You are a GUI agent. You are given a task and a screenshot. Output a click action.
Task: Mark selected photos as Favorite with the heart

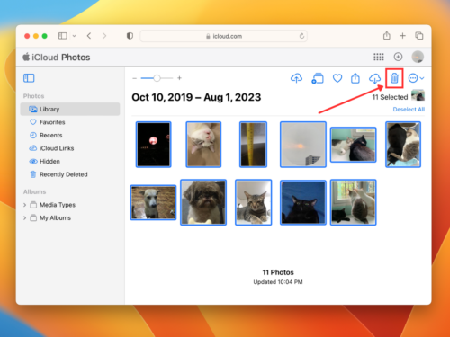coord(337,78)
